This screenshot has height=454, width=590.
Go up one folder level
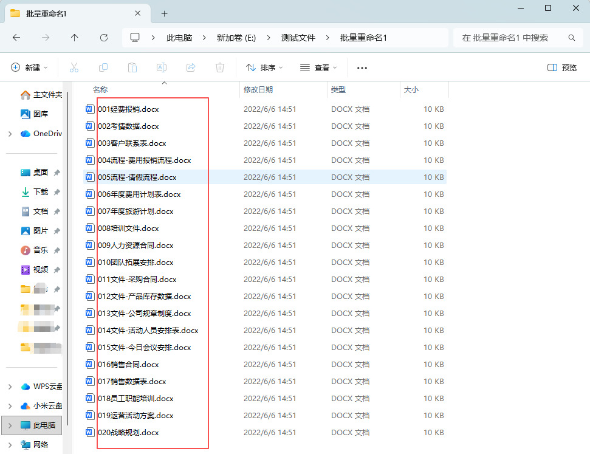(75, 38)
